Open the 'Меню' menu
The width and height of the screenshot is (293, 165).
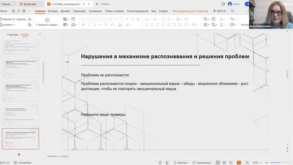tap(4, 11)
